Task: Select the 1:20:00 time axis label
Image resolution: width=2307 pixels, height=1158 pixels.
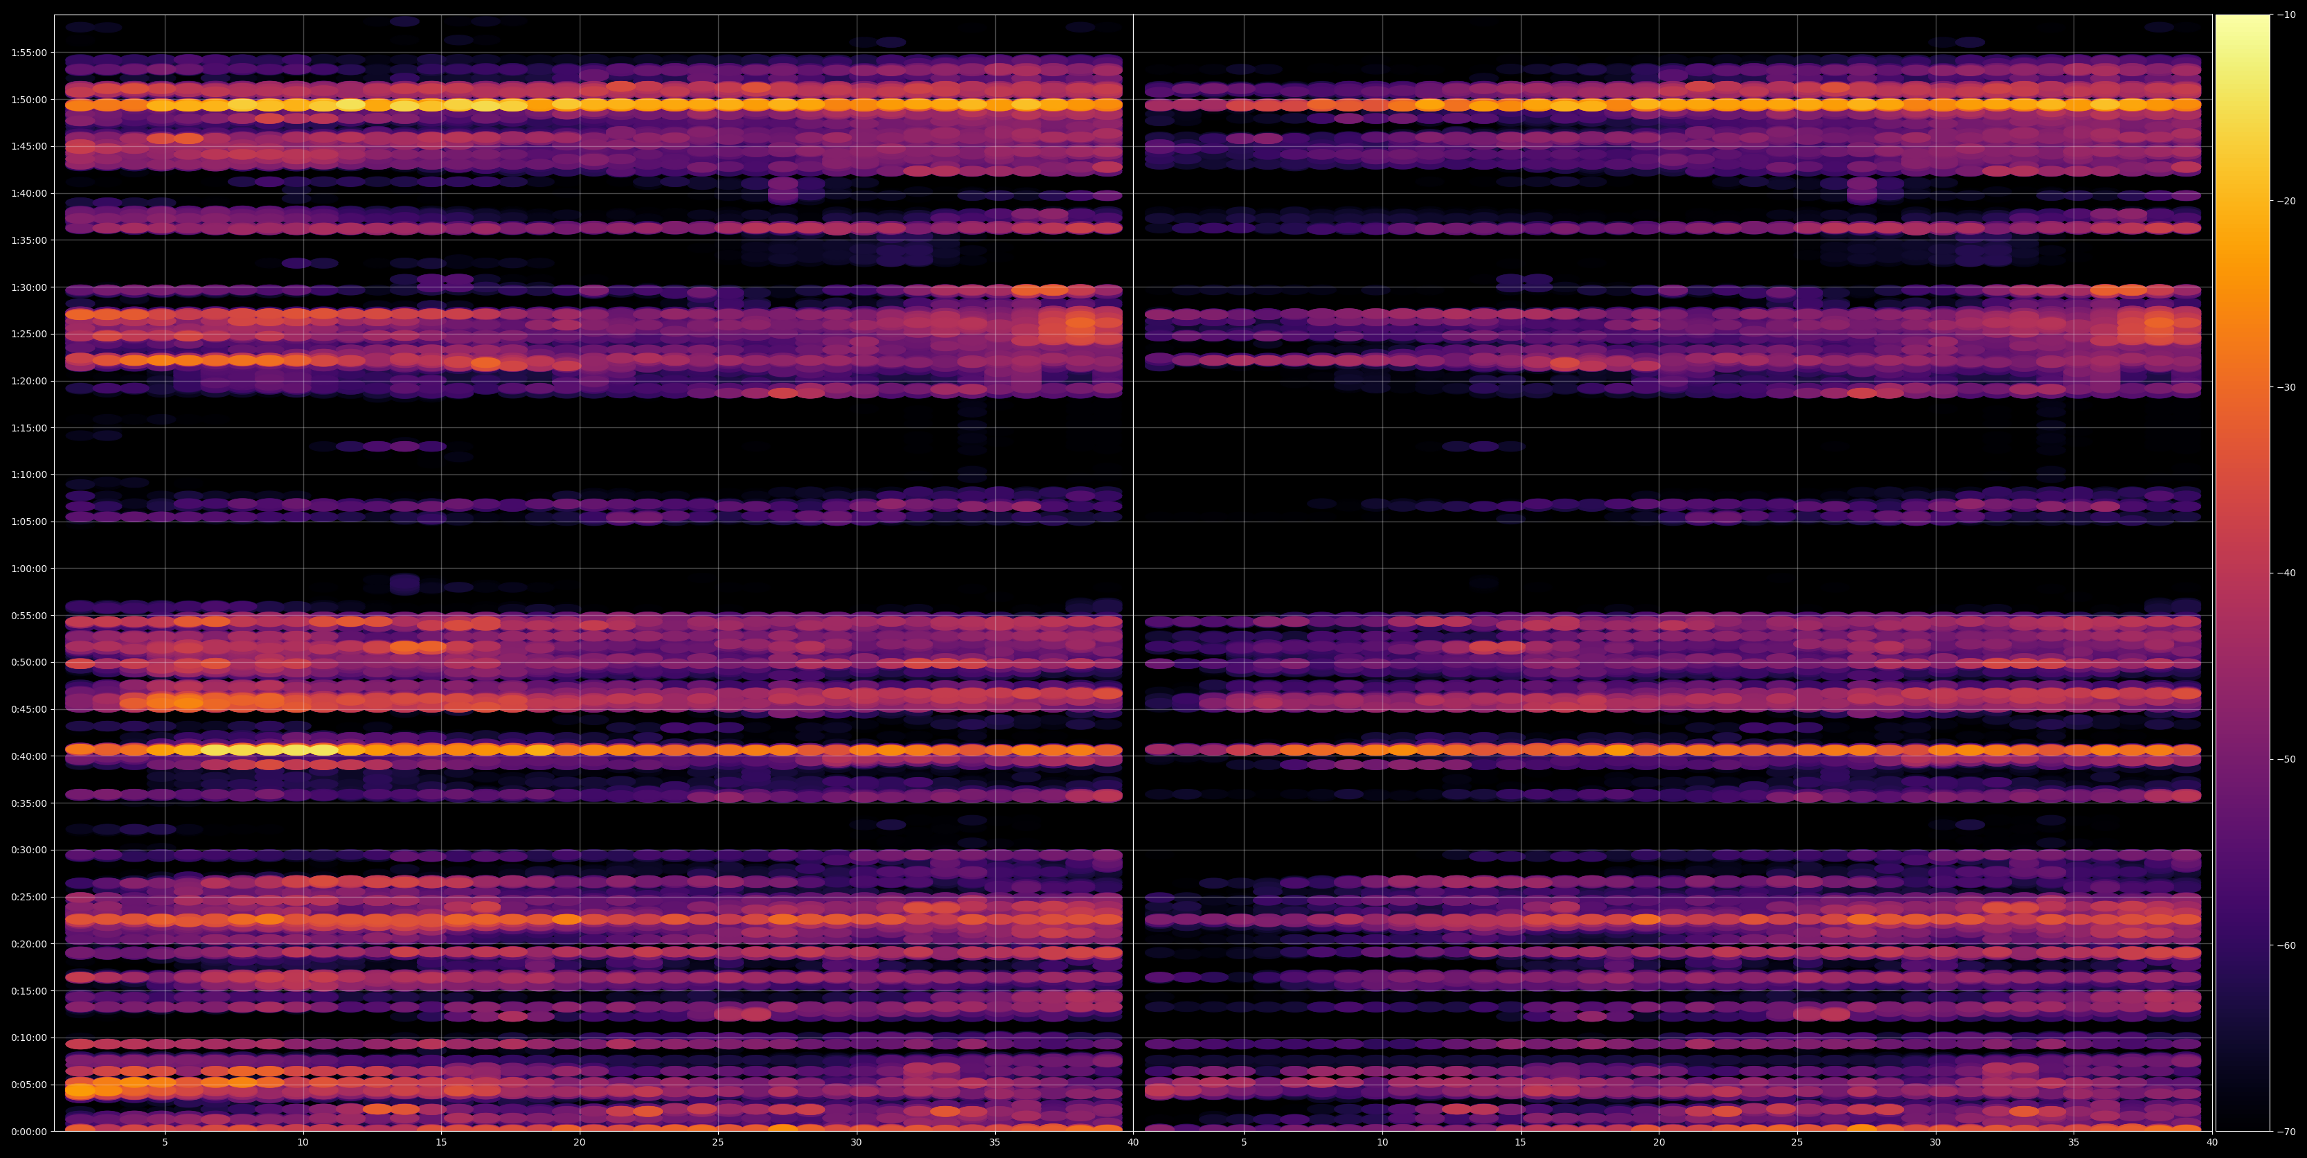Action: [x=28, y=381]
